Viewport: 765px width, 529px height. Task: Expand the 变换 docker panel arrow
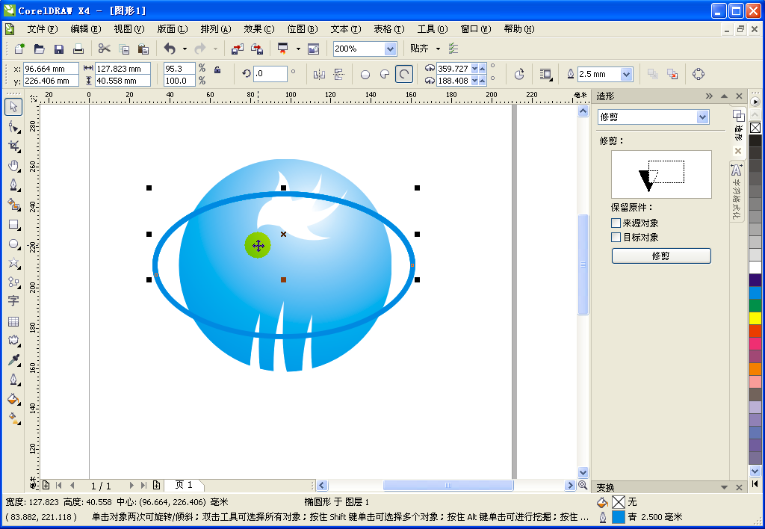tap(724, 487)
